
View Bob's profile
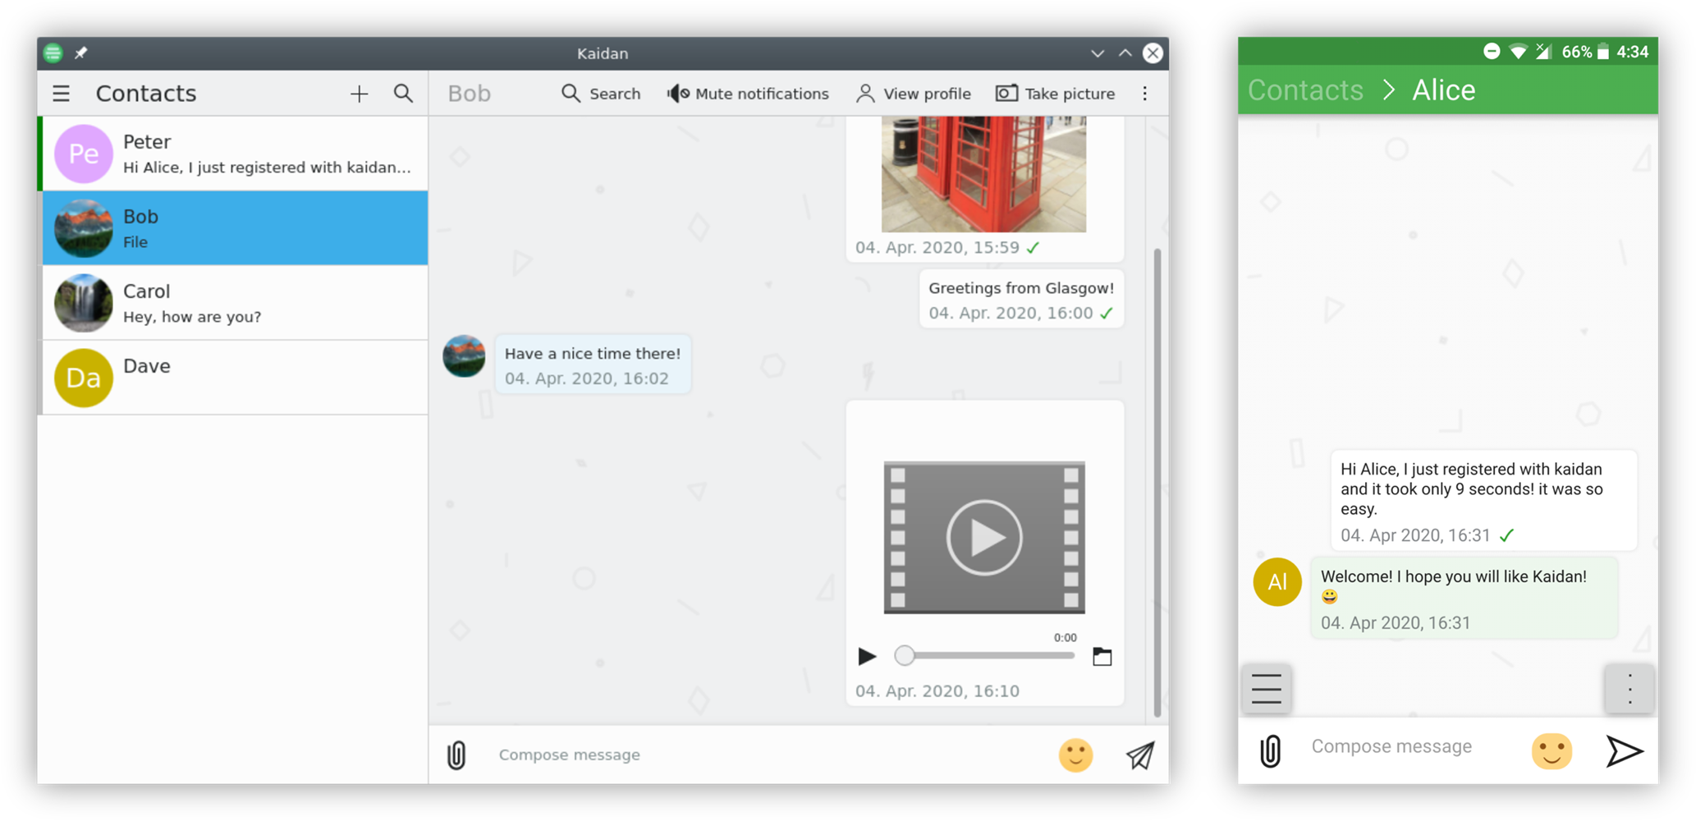click(x=913, y=94)
